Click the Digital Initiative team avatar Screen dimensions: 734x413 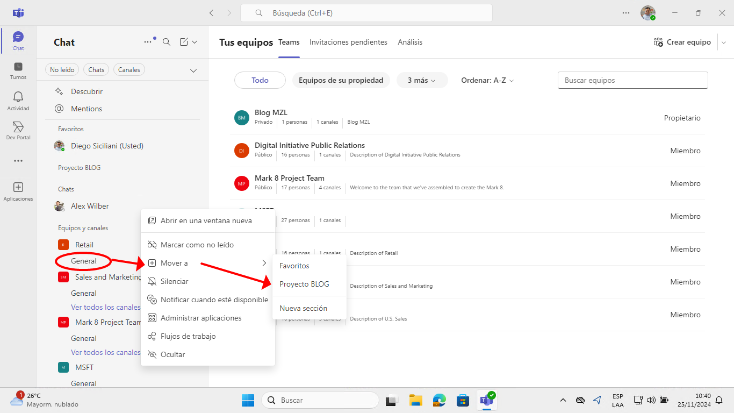tap(242, 151)
